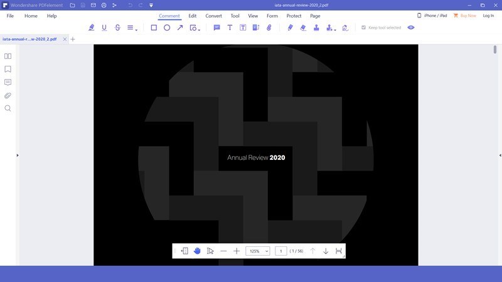Click the Email icon in title bar
Screen dimensions: 502x282
[93, 5]
